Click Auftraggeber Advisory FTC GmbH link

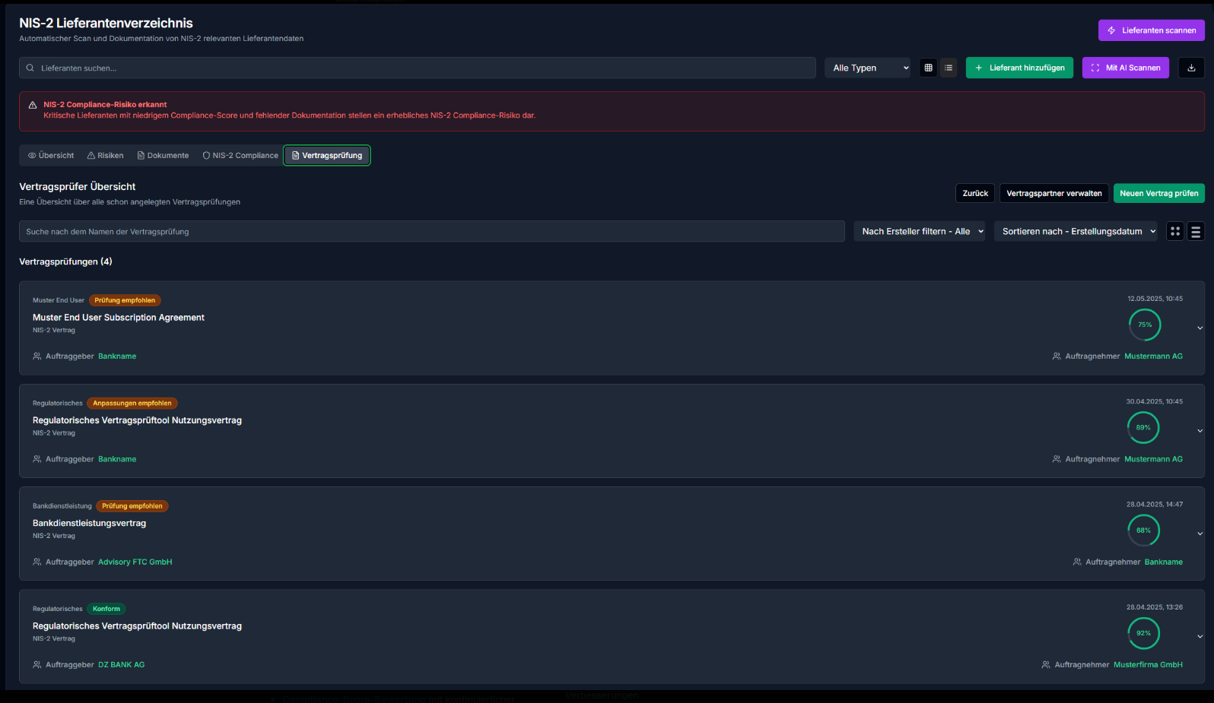pyautogui.click(x=135, y=562)
